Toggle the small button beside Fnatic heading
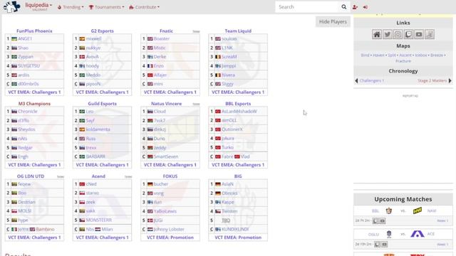The width and height of the screenshot is (456, 256). tap(197, 31)
